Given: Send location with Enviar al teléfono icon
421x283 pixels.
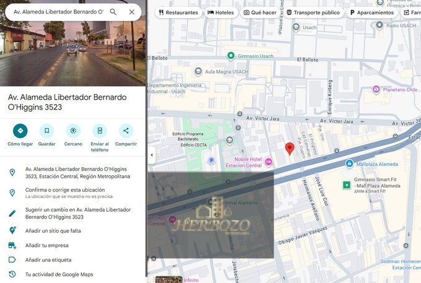Looking at the screenshot, I should point(100,131).
